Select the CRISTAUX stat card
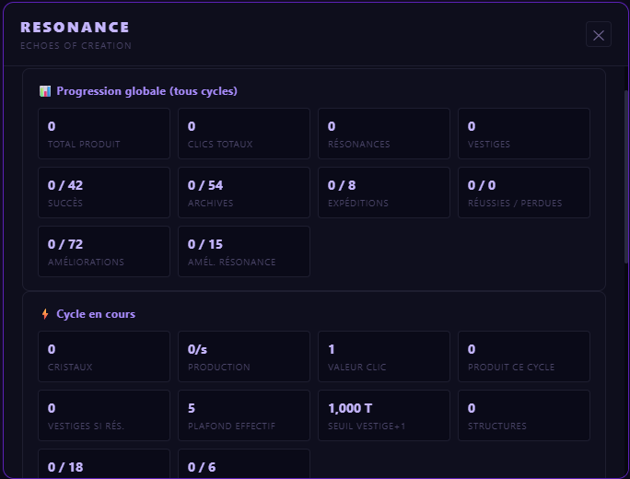Screen dimensions: 630x479 [x=104, y=356]
